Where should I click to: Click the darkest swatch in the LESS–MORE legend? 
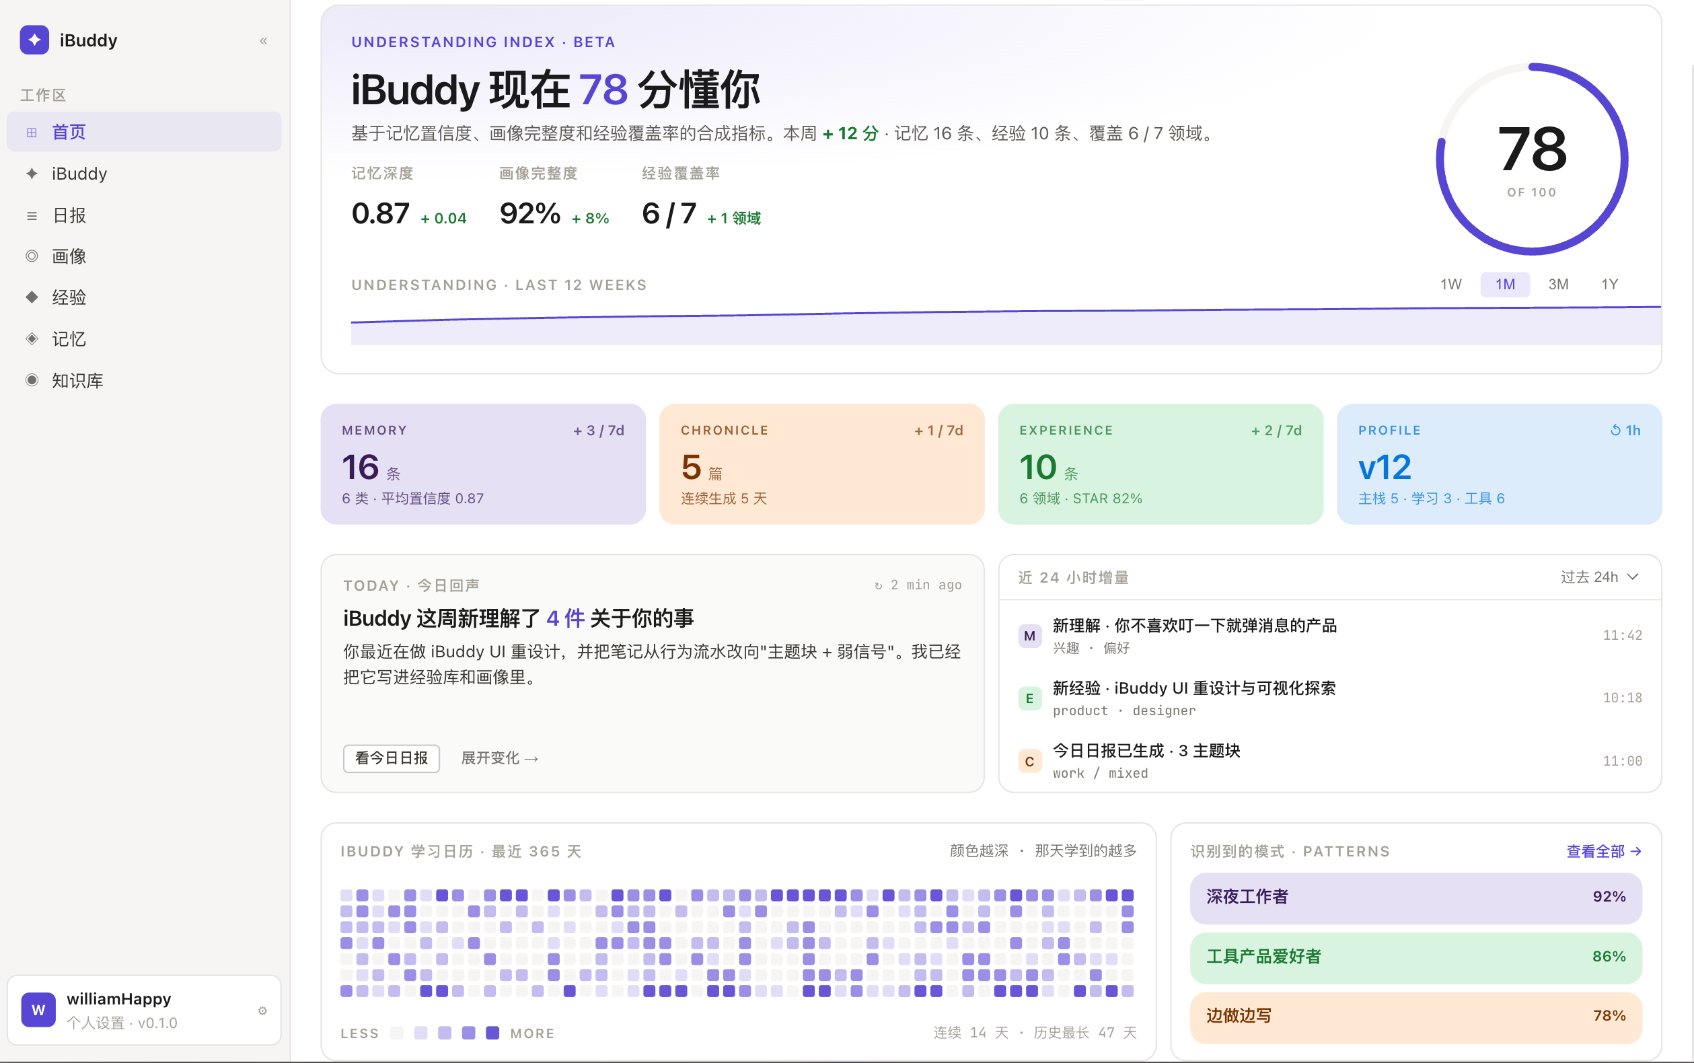492,1033
